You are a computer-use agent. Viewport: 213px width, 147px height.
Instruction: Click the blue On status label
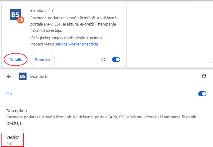click(x=9, y=94)
